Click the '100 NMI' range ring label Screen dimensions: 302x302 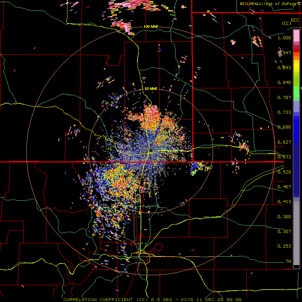tap(151, 27)
